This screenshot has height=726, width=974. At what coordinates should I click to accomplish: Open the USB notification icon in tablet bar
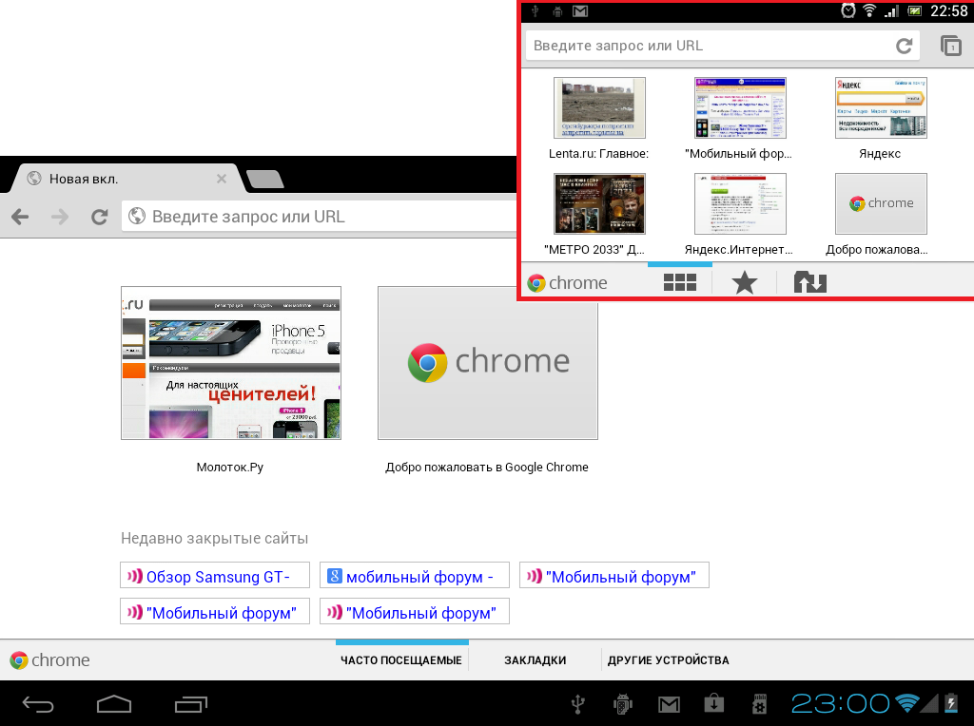pyautogui.click(x=578, y=704)
